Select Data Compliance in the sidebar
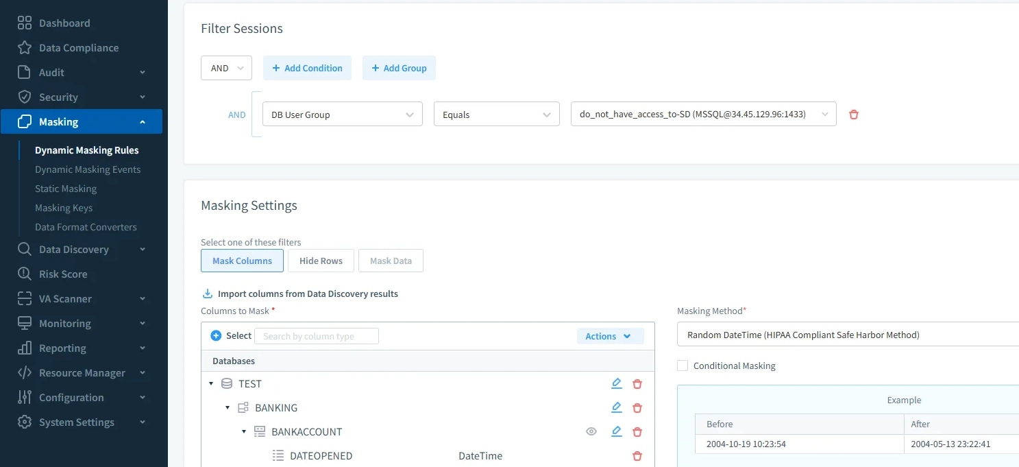 point(77,47)
